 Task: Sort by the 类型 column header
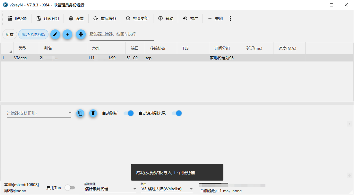[x=26, y=48]
